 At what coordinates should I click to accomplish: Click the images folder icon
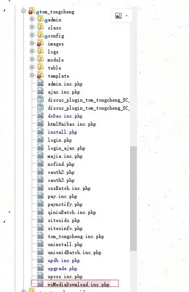coord(40,43)
